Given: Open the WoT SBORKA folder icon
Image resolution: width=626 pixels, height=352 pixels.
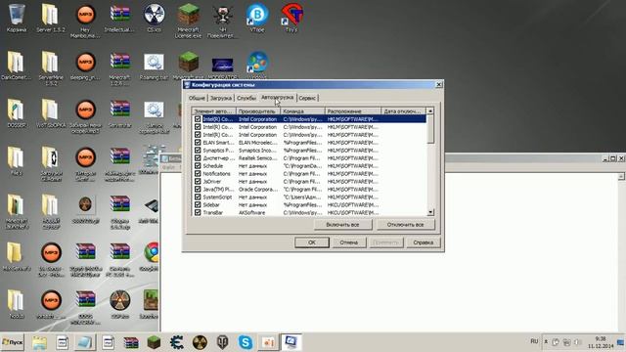Looking at the screenshot, I should (x=50, y=113).
